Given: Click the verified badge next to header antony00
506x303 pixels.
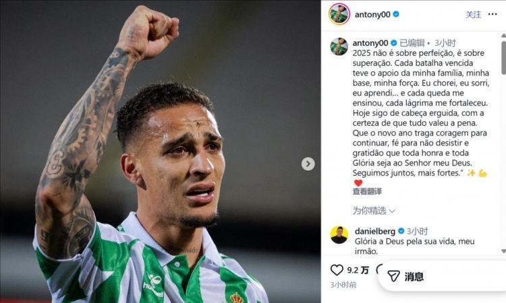Looking at the screenshot, I should point(396,14).
